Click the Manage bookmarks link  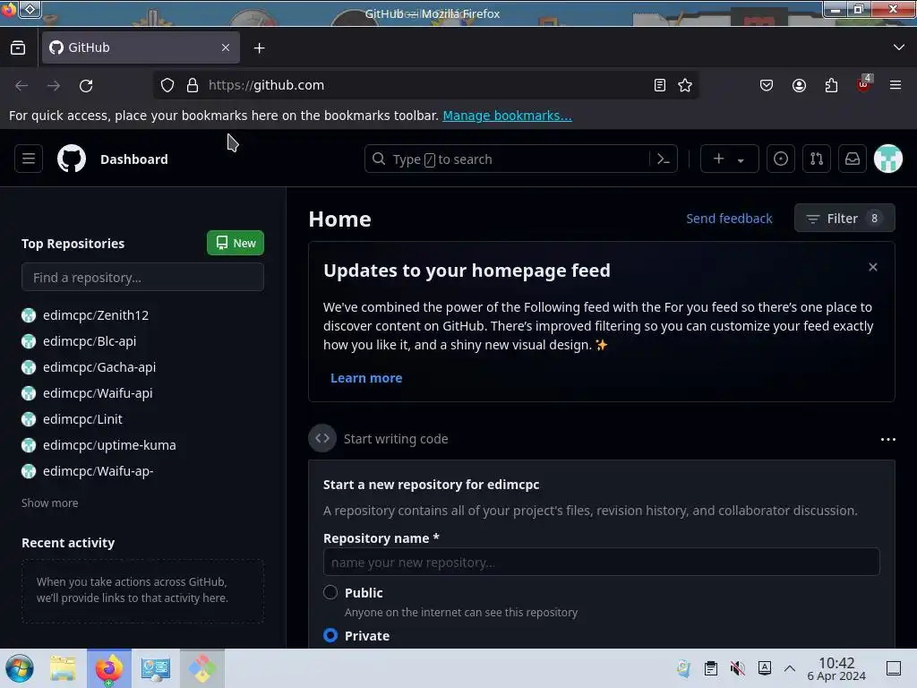(507, 116)
